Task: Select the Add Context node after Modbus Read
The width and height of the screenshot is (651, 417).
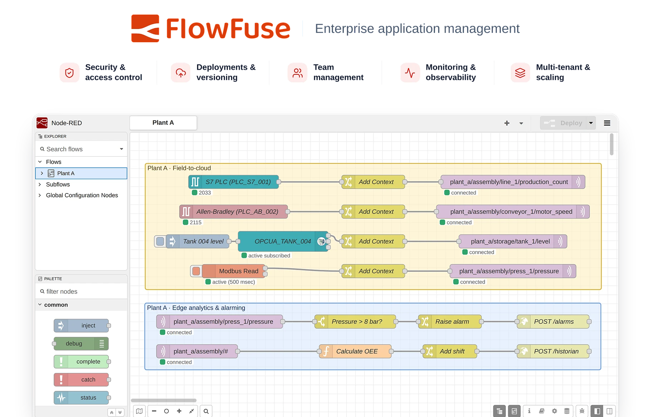Action: (373, 271)
